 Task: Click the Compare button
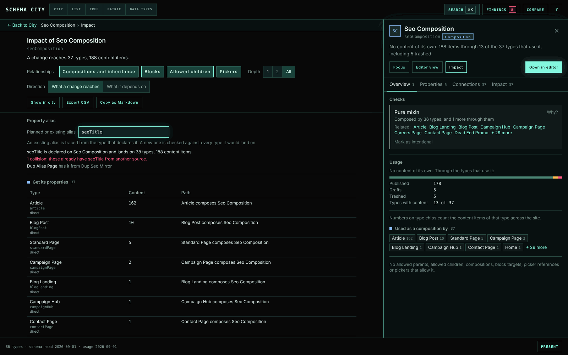[535, 10]
